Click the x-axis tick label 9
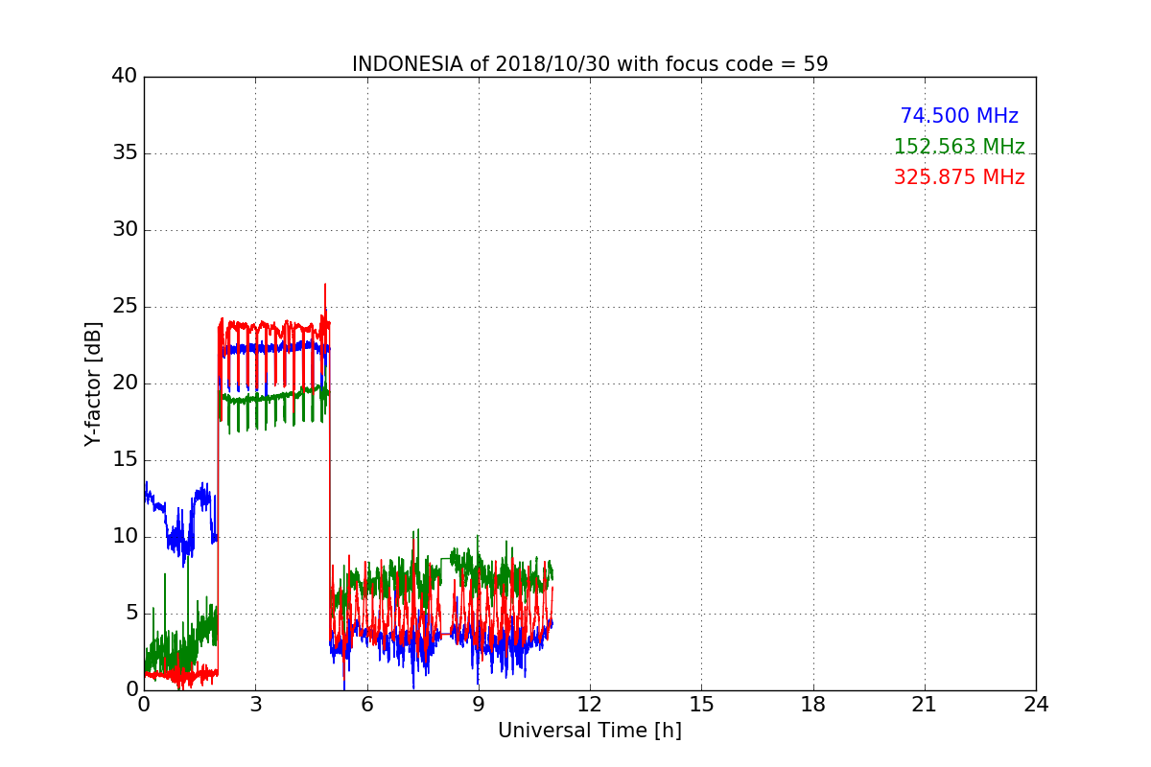 click(479, 705)
